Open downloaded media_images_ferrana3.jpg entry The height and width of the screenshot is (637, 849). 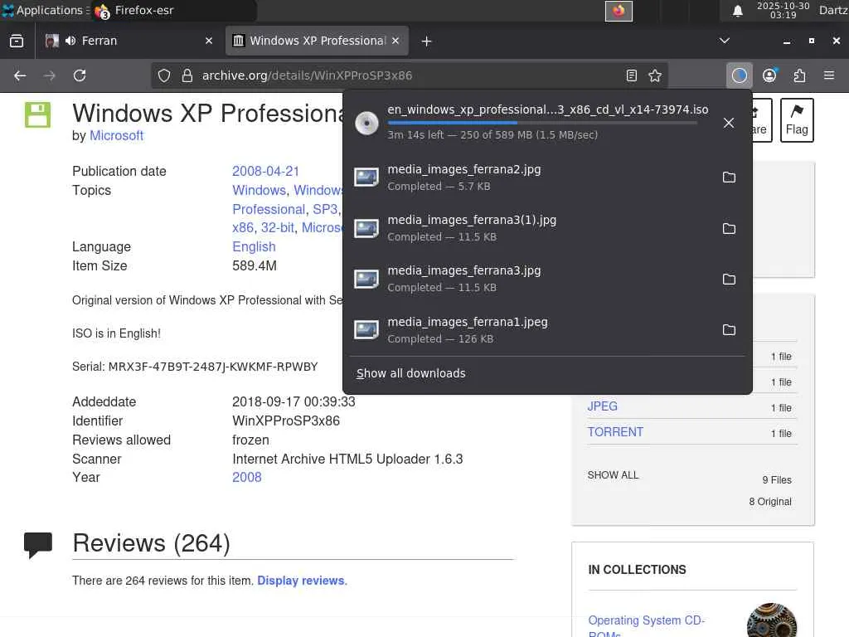tap(531, 279)
